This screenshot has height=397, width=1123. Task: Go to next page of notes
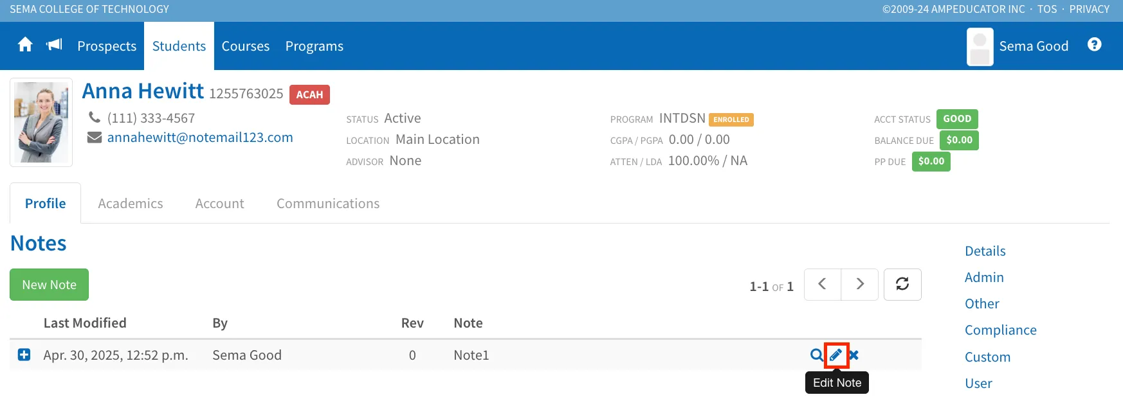pyautogui.click(x=860, y=284)
